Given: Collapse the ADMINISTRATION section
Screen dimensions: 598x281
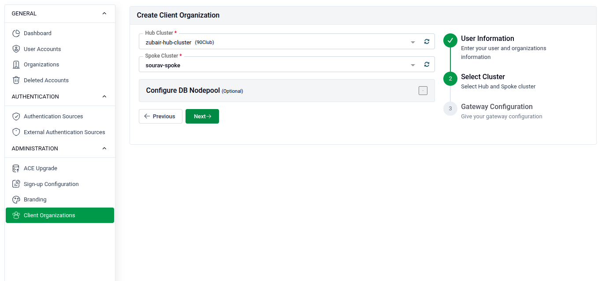Looking at the screenshot, I should (x=104, y=148).
